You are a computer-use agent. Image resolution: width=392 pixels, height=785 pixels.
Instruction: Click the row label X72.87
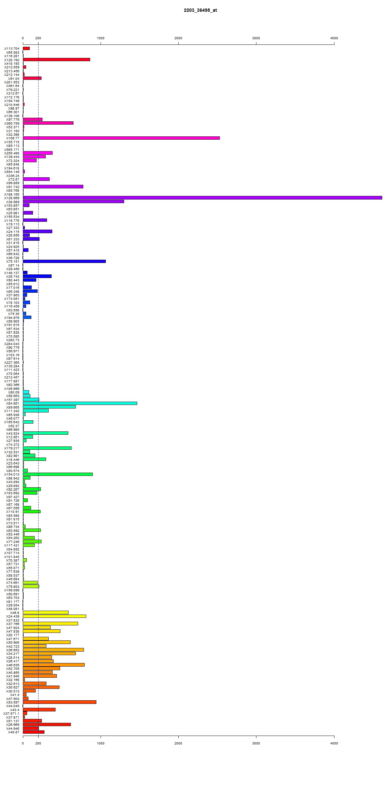(x=14, y=179)
